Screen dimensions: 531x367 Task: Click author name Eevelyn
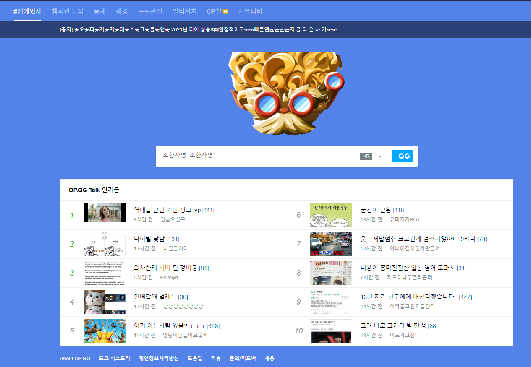(x=169, y=277)
